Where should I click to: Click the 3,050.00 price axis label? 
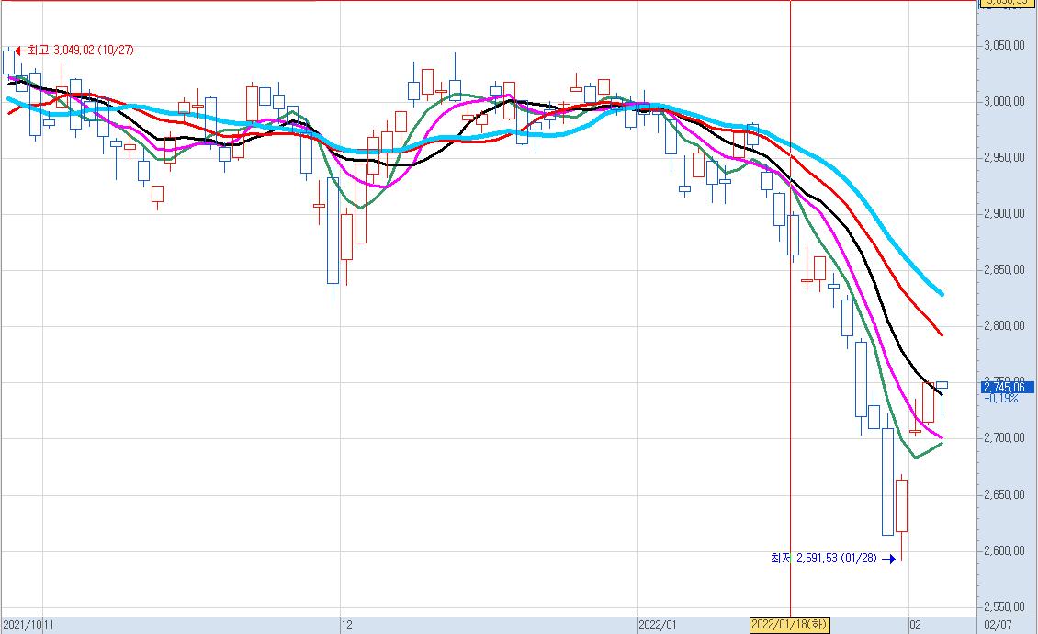(1004, 46)
